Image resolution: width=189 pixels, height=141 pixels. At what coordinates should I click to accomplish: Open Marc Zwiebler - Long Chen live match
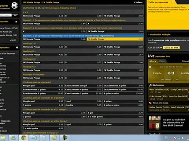[x=169, y=91]
